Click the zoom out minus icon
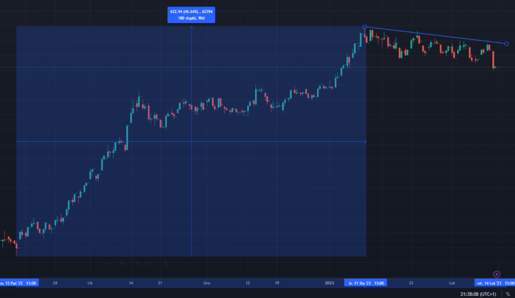 point(109,263)
